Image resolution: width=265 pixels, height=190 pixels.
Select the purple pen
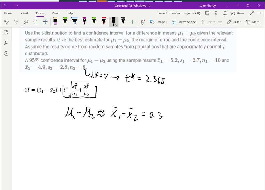pyautogui.click(x=84, y=22)
